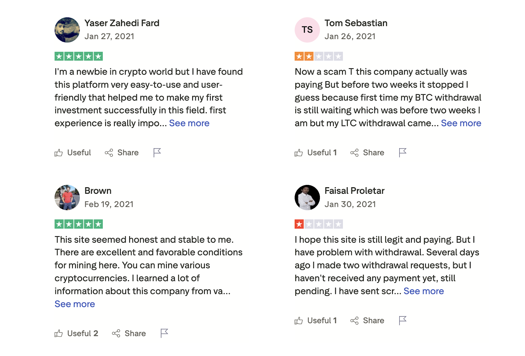Expand Faisal Proletar's review with See more
525x356 pixels.
424,291
